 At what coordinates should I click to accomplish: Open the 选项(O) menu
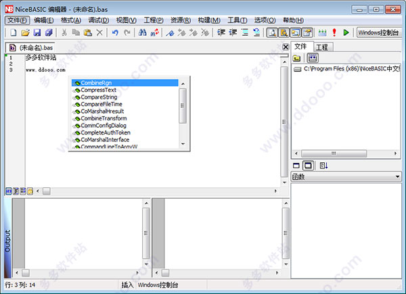click(x=265, y=20)
